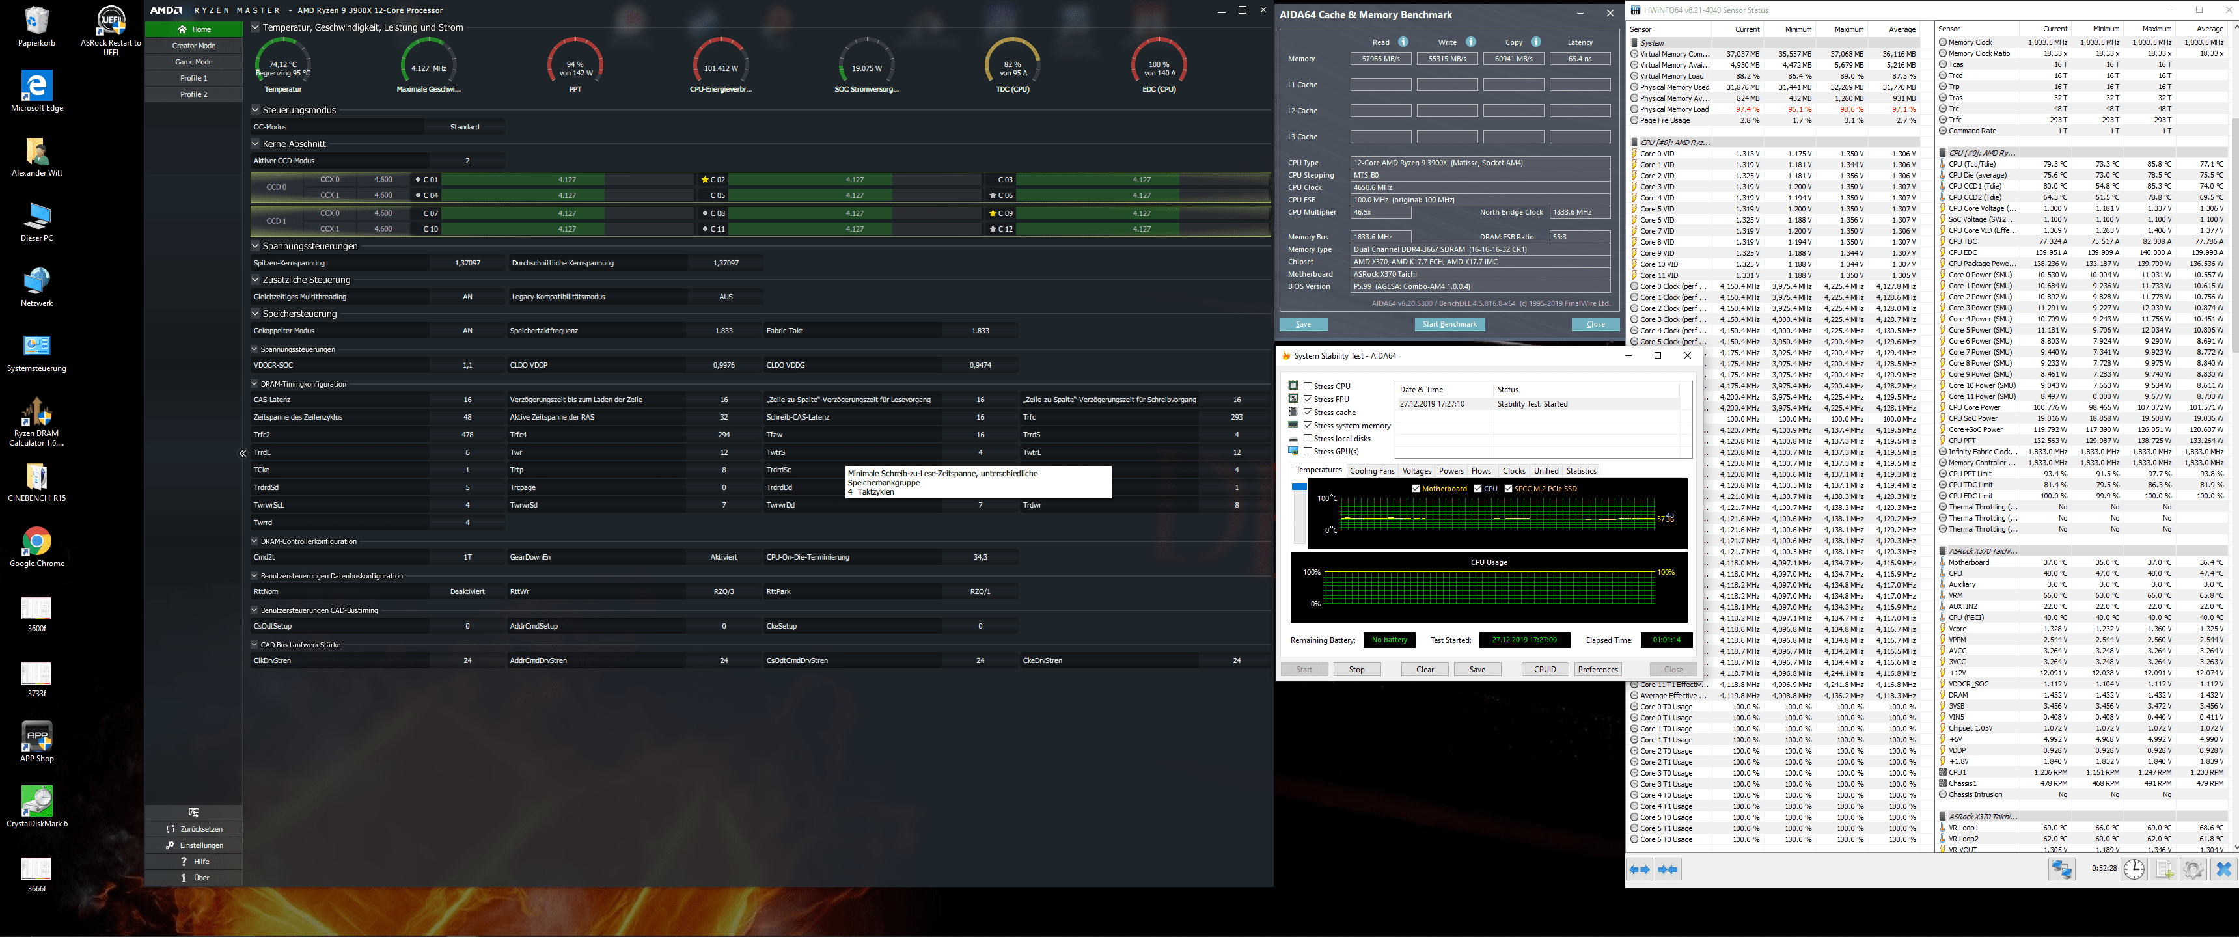Click HWiNFO blue X close icon

2223,868
